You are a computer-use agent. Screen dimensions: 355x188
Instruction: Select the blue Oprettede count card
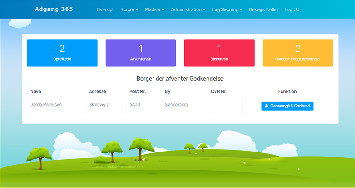click(x=62, y=53)
